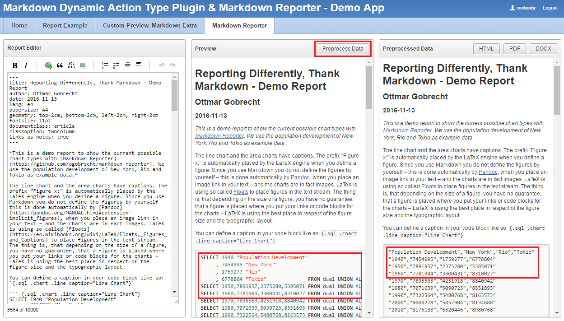564x321 pixels.
Task: Click the Report Editor scroll-up arrow
Action: [175, 76]
